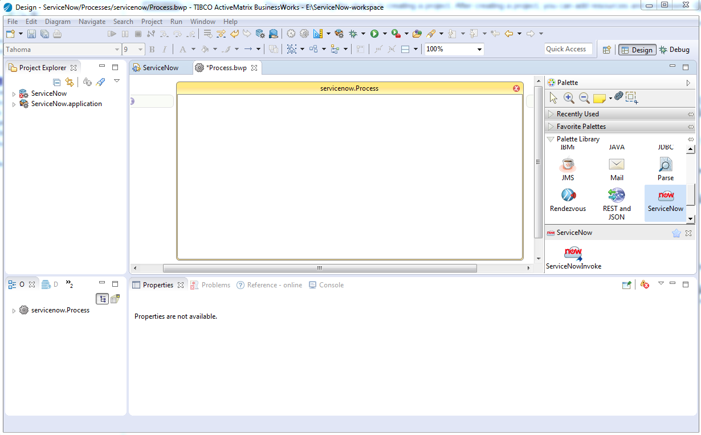
Task: Switch to the Problems tab
Action: [210, 285]
